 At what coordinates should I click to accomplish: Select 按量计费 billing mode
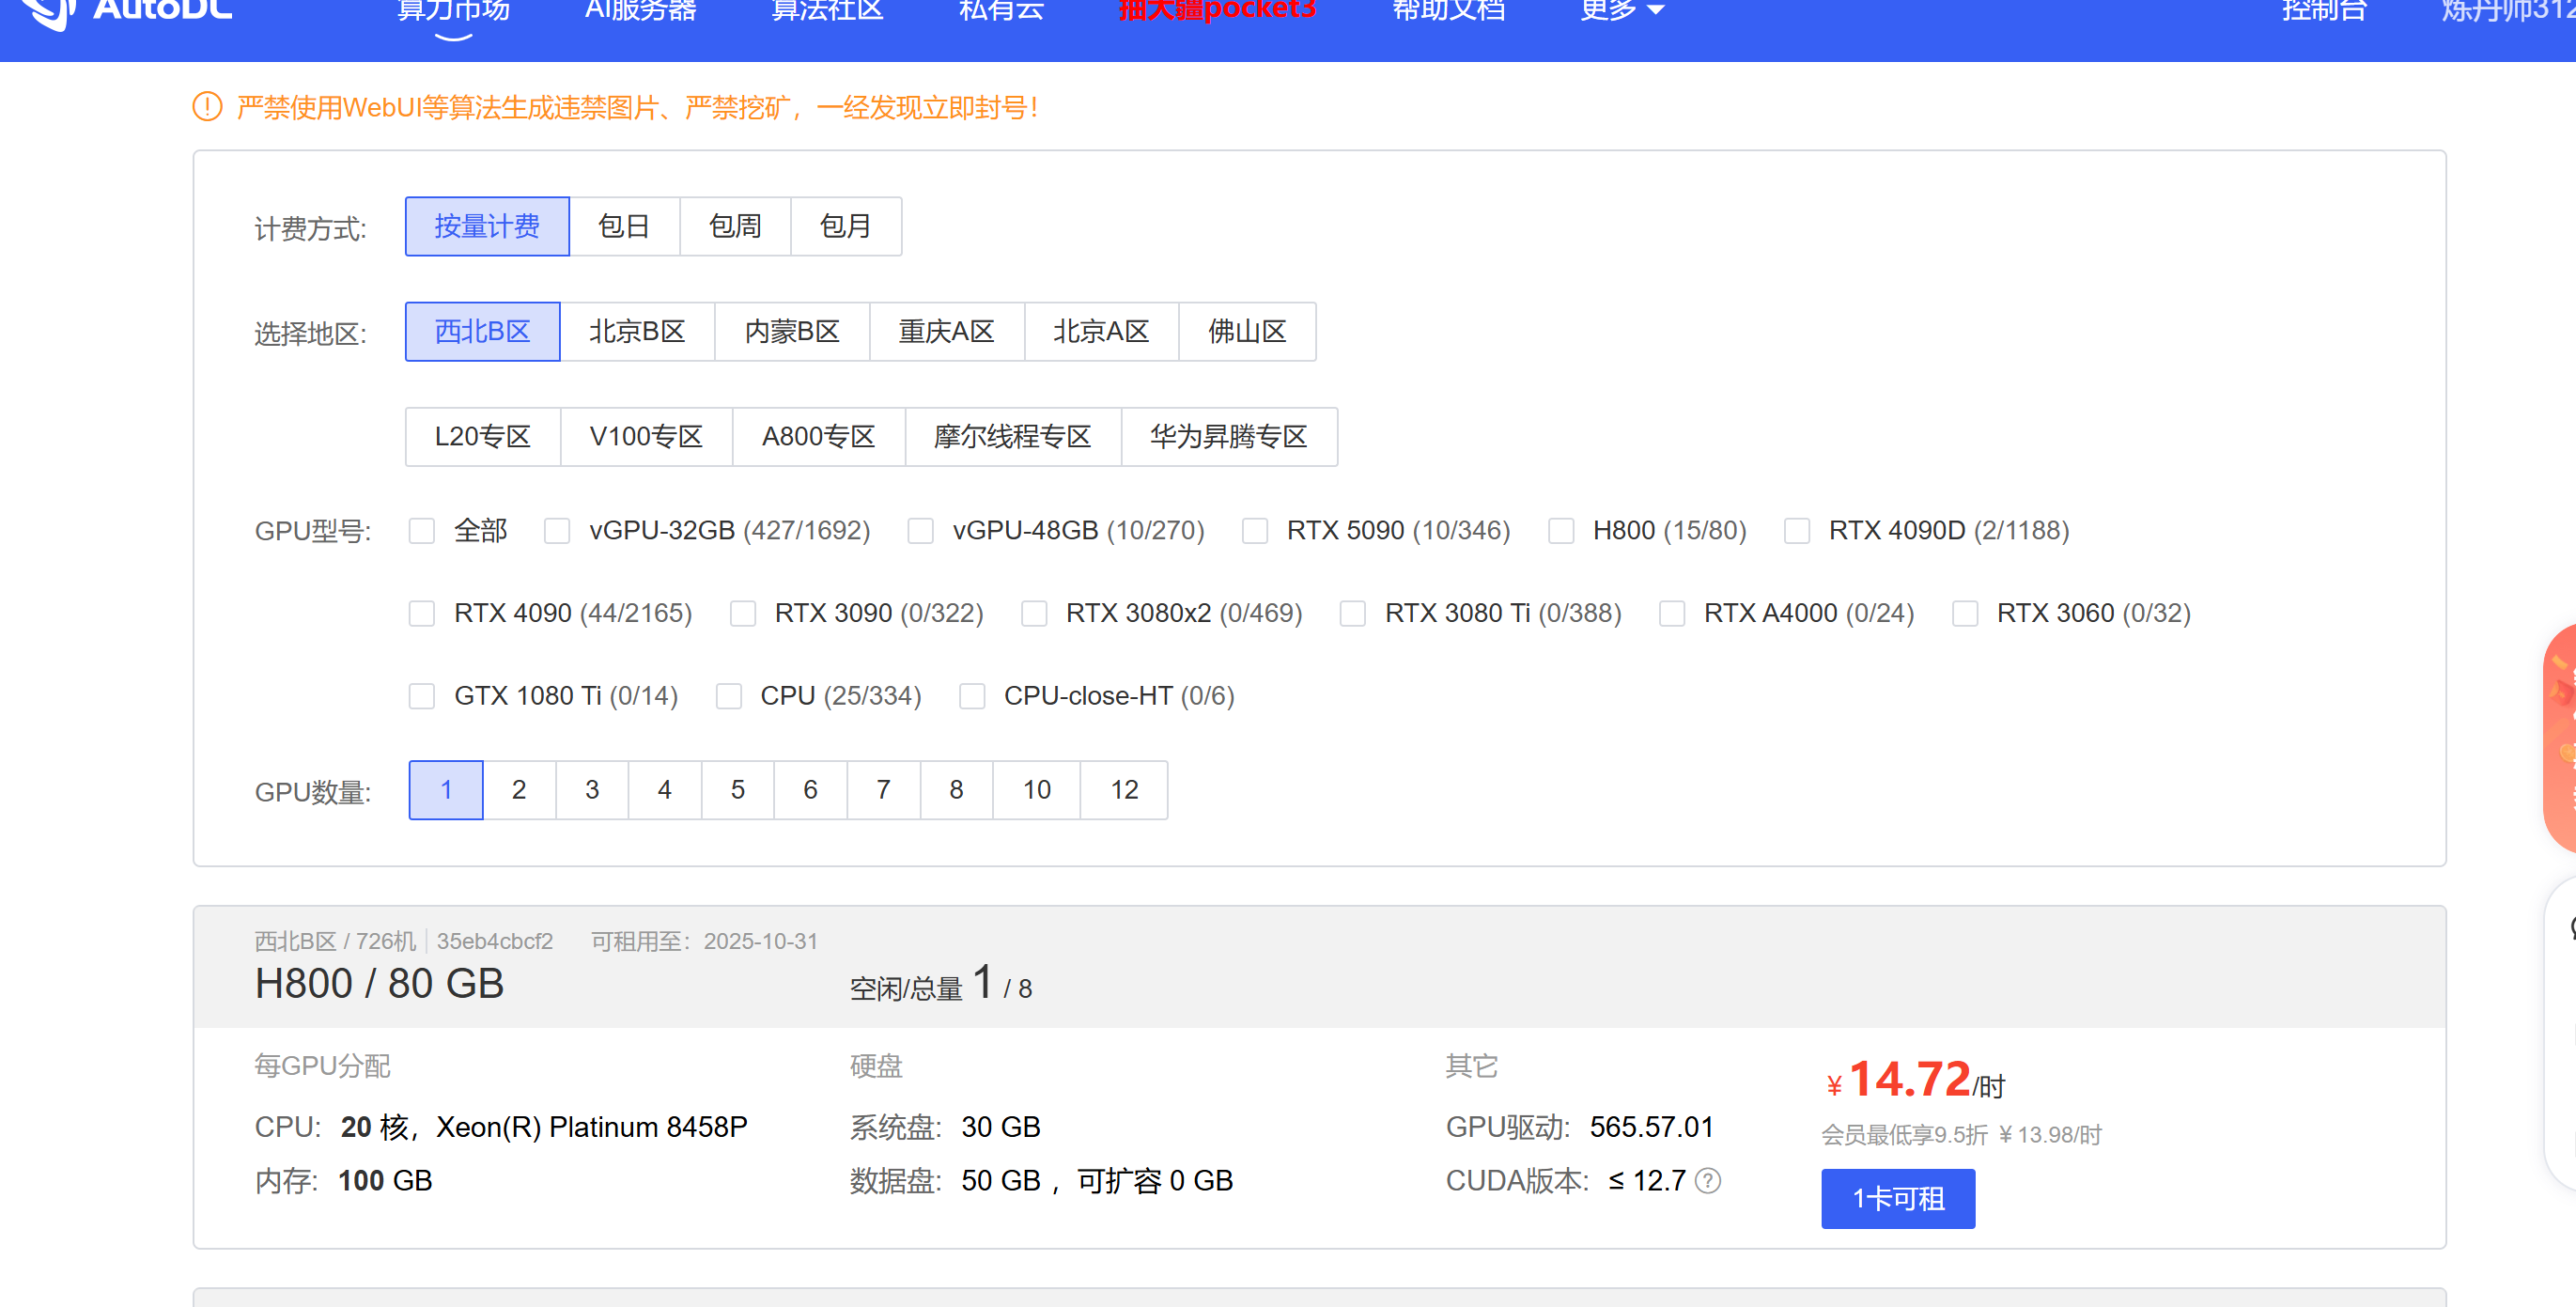[487, 227]
